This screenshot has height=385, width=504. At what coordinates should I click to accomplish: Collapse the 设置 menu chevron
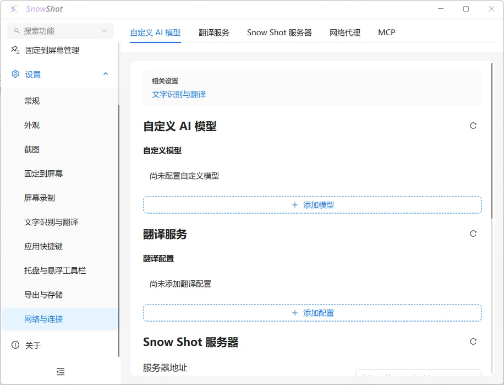coord(106,74)
